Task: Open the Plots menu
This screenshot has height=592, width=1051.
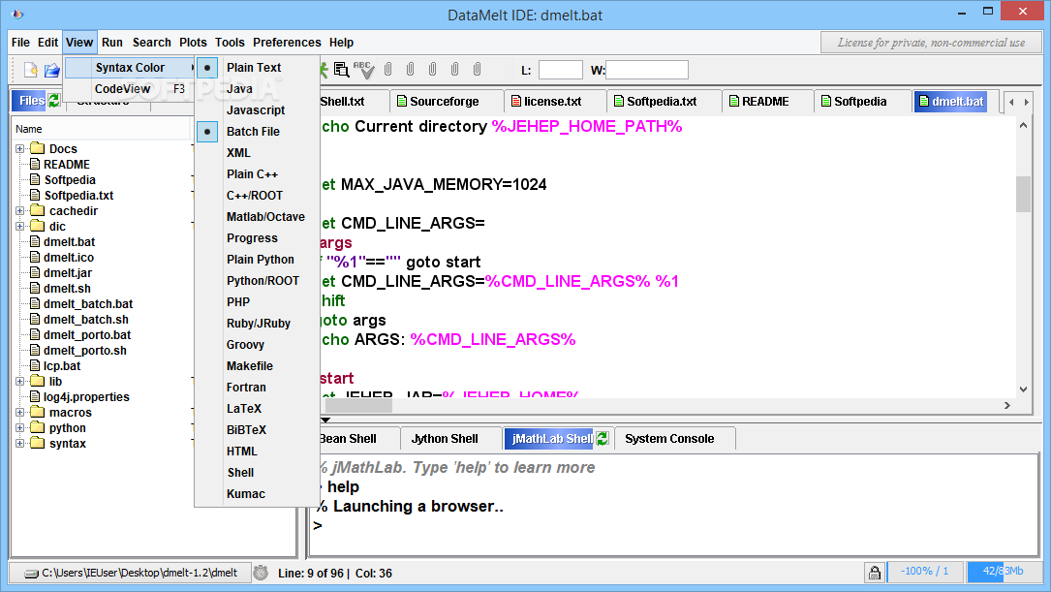Action: pyautogui.click(x=193, y=43)
